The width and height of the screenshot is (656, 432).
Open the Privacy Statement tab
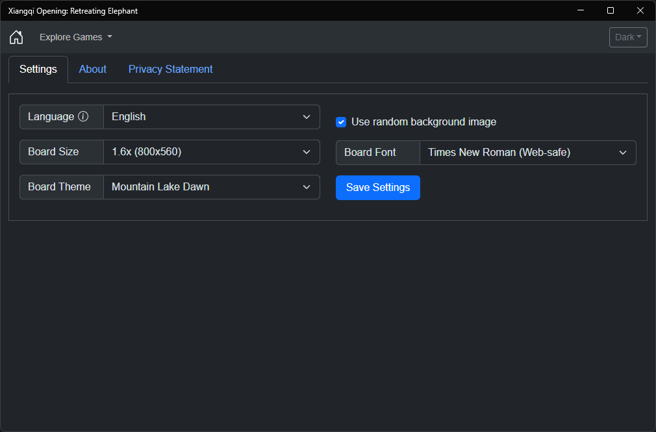170,69
